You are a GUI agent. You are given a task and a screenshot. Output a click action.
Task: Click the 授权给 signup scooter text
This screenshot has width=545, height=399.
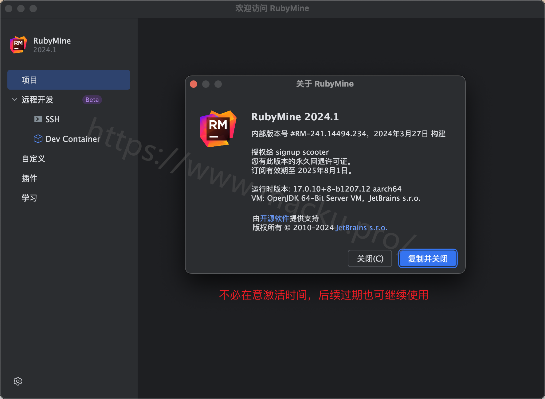[290, 152]
